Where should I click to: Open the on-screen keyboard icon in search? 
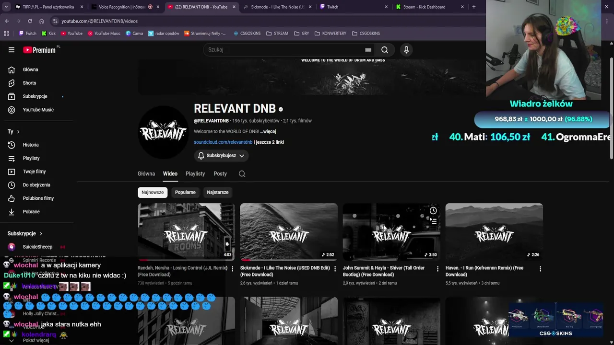click(368, 50)
